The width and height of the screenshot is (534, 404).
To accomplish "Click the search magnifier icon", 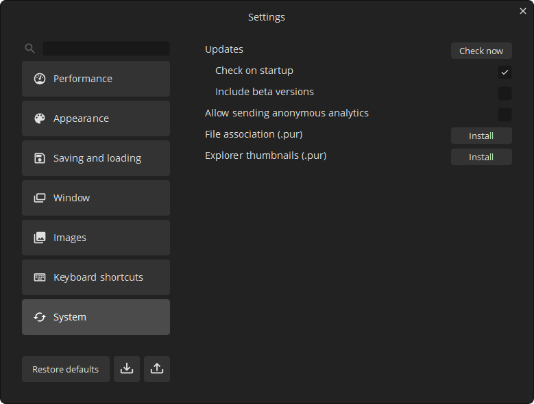I will click(x=30, y=49).
